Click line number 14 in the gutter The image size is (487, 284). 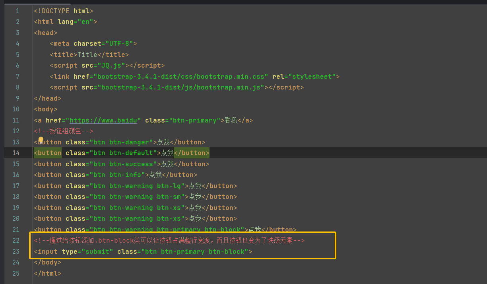[x=16, y=153]
